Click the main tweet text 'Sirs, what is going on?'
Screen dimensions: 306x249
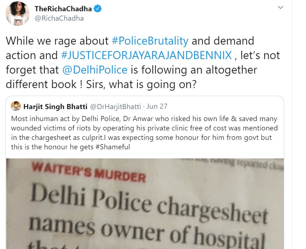[x=141, y=84]
